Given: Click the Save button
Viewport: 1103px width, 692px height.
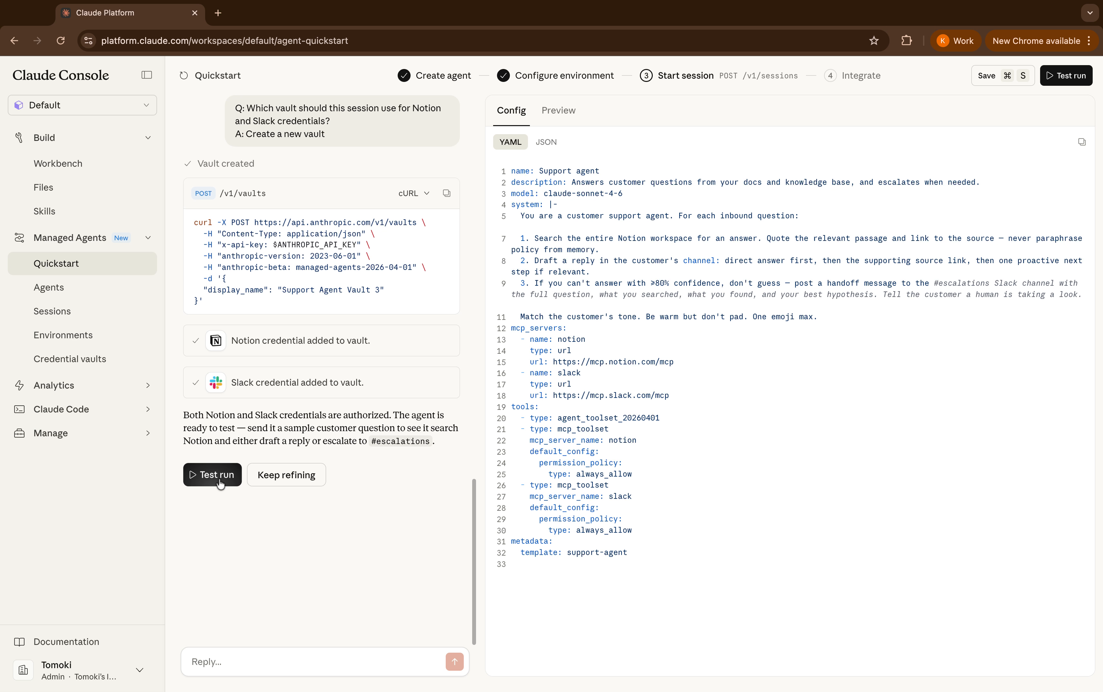Looking at the screenshot, I should point(1002,75).
